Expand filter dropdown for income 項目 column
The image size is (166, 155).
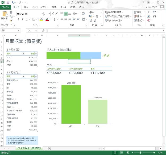[23, 53]
